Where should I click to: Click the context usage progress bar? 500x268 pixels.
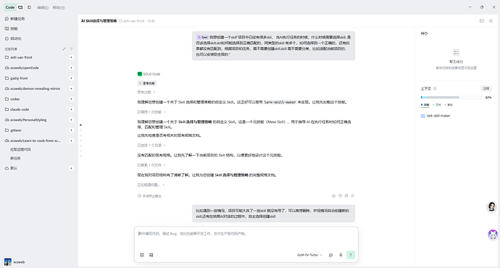coord(451,98)
